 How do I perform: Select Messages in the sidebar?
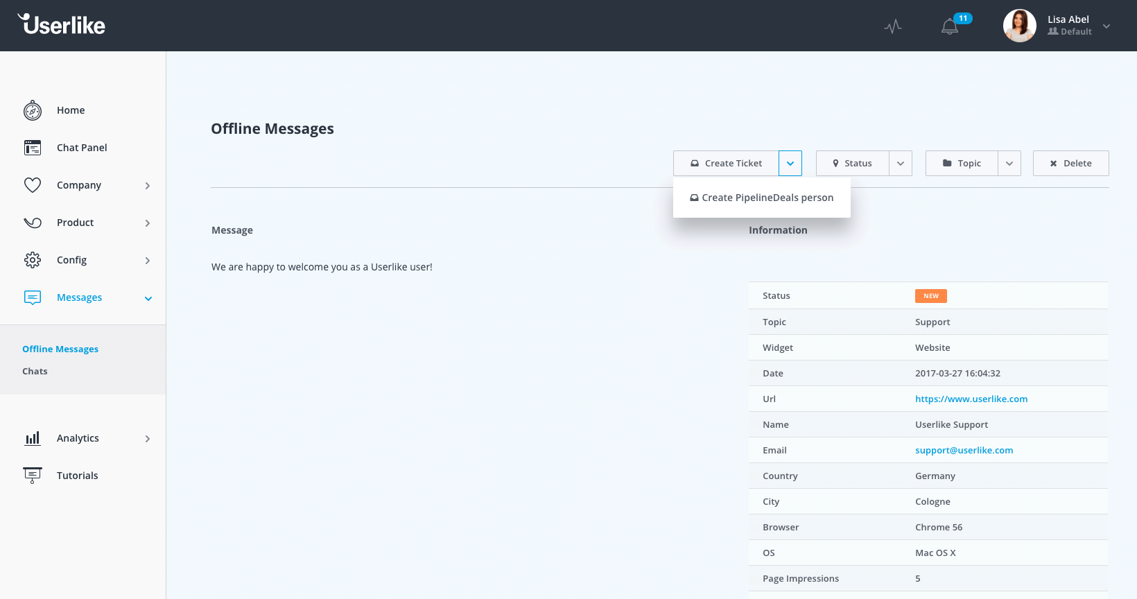point(79,297)
